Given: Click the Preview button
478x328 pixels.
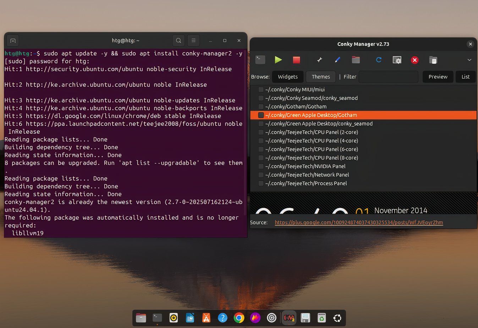Looking at the screenshot, I should pyautogui.click(x=438, y=76).
